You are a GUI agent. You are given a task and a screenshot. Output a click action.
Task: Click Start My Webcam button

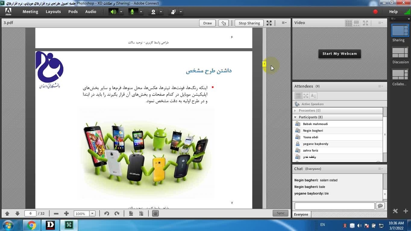point(339,54)
